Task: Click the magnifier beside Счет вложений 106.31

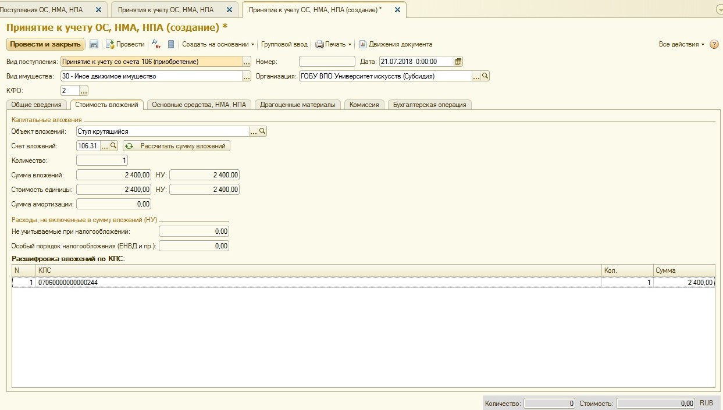Action: coord(114,146)
